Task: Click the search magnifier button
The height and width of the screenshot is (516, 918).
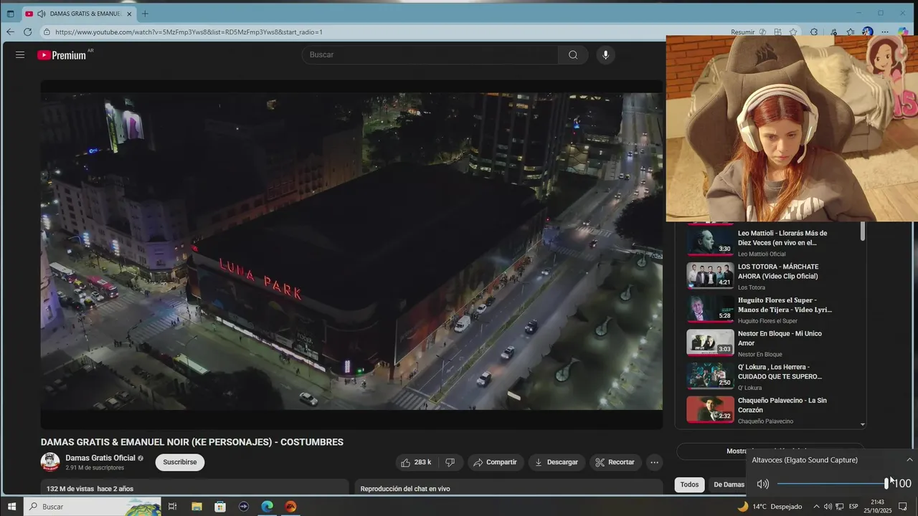Action: pos(573,54)
